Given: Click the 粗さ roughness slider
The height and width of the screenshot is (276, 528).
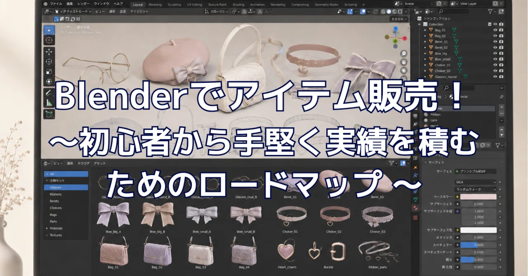Looking at the screenshot, I should [x=478, y=260].
